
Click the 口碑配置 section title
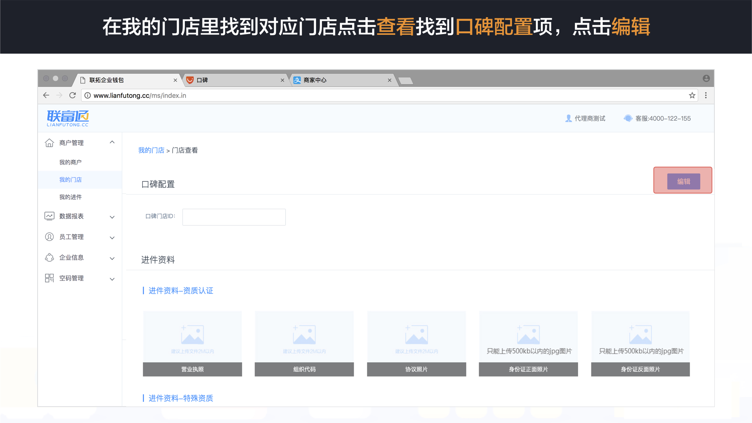(158, 184)
